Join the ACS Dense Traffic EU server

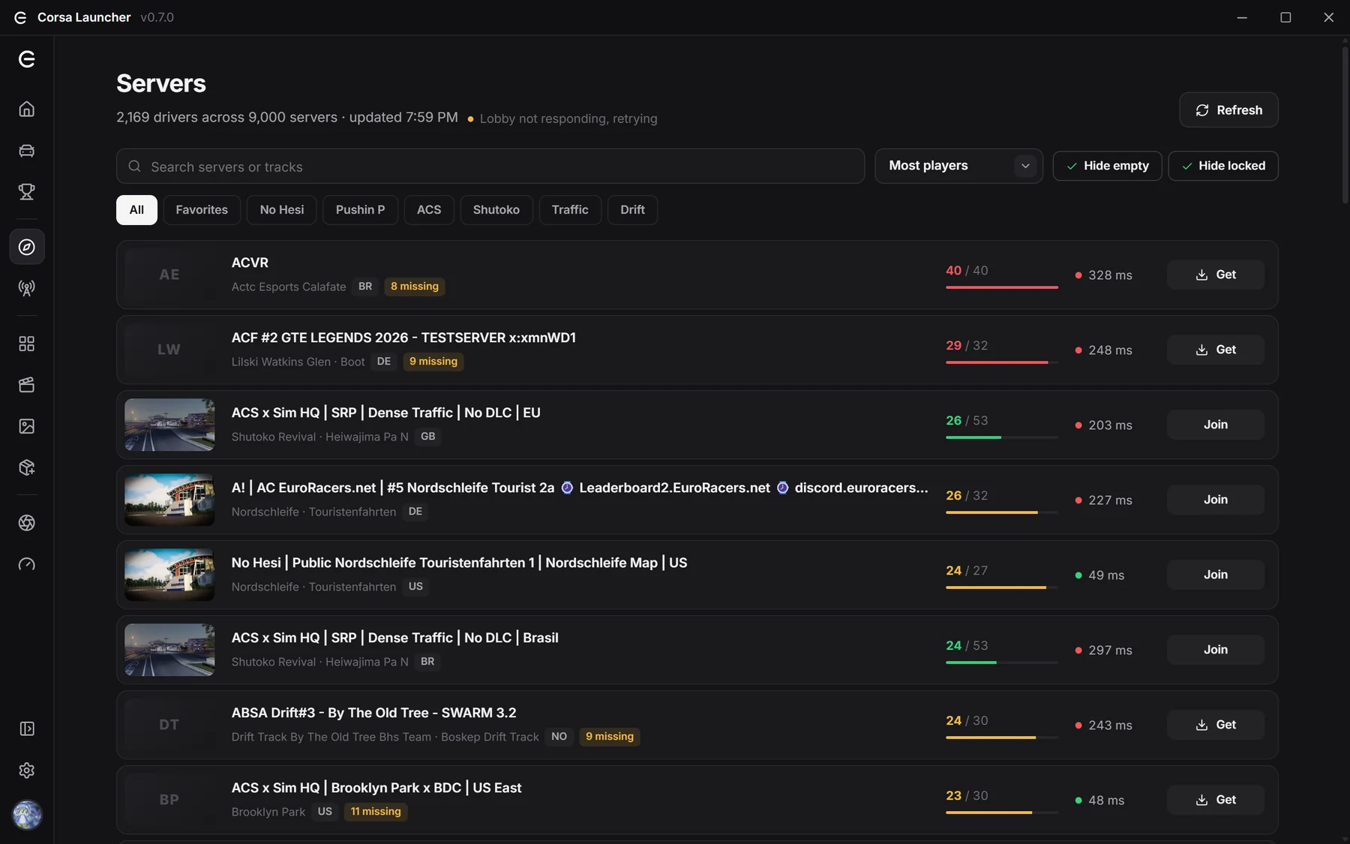point(1215,425)
